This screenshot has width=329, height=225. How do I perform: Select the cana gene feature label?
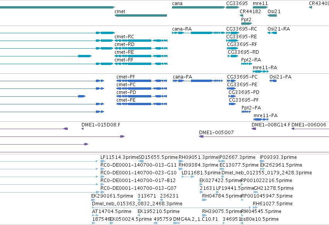[x=177, y=3]
